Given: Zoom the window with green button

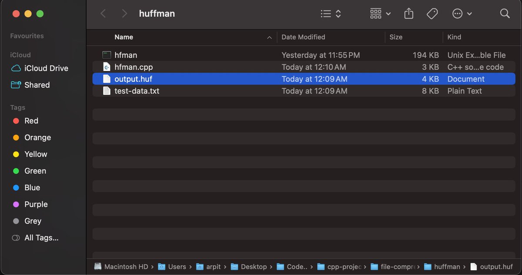Looking at the screenshot, I should 40,14.
